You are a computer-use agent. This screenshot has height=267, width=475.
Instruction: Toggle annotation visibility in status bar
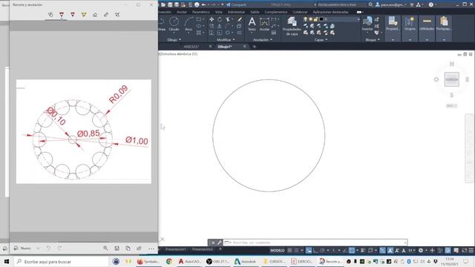390,251
